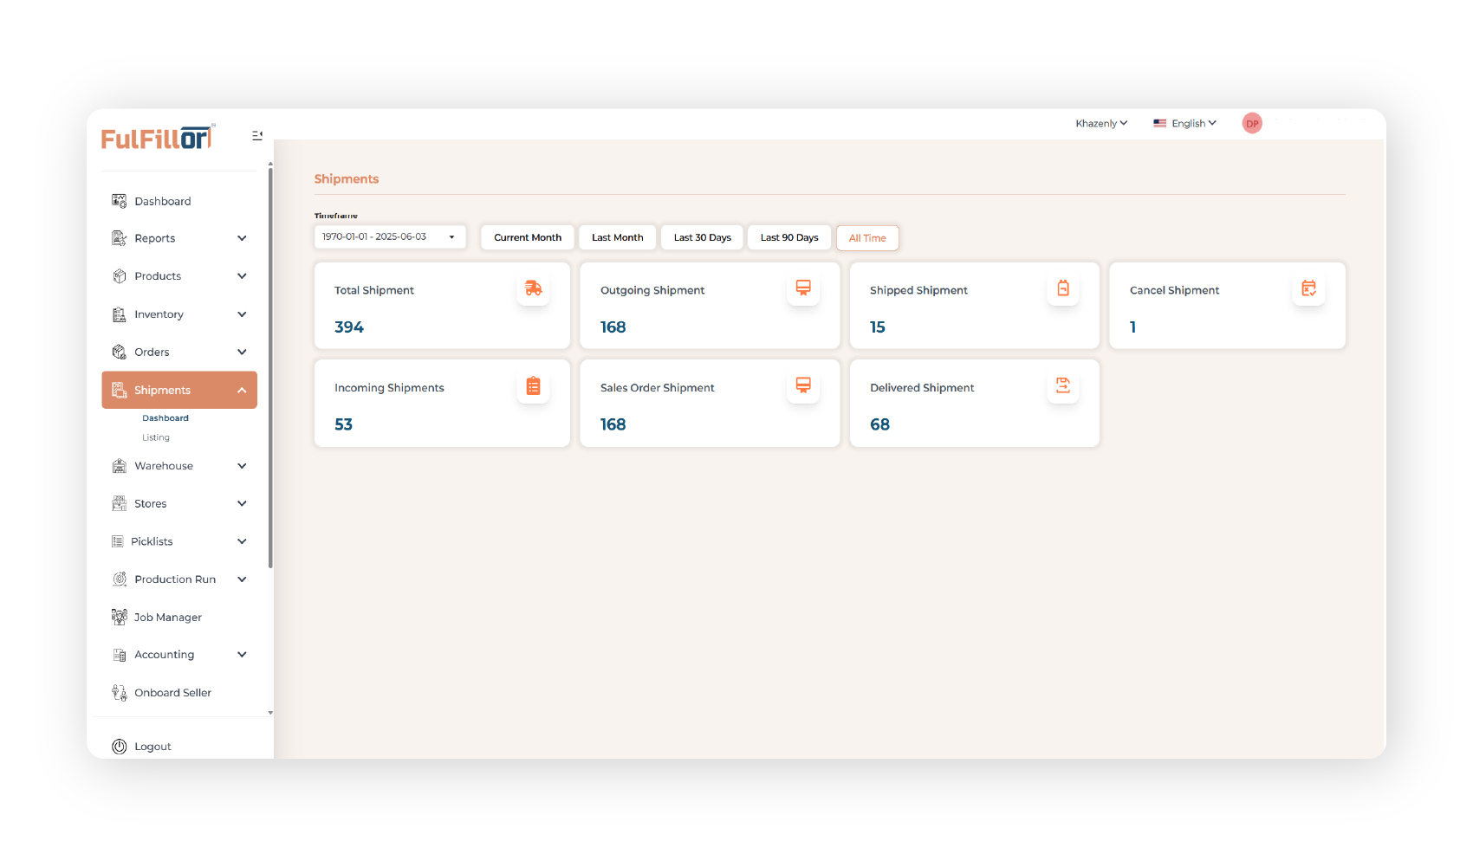This screenshot has width=1473, height=867.
Task: Filter by Current Month
Action: [528, 237]
